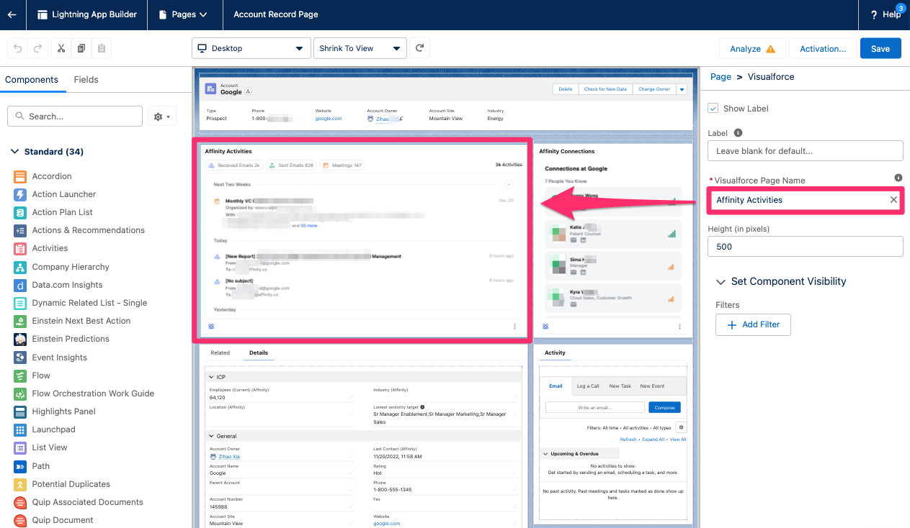910x528 pixels.
Task: Uncheck the Show Label checkbox
Action: [713, 108]
